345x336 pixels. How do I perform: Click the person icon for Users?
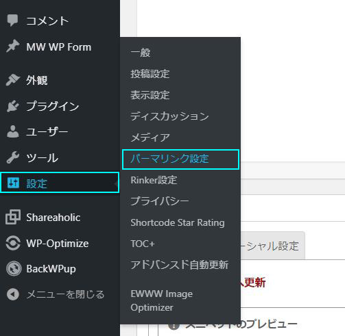(x=12, y=131)
